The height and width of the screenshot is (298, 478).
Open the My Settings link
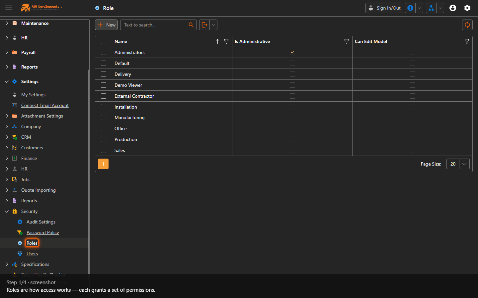click(34, 95)
